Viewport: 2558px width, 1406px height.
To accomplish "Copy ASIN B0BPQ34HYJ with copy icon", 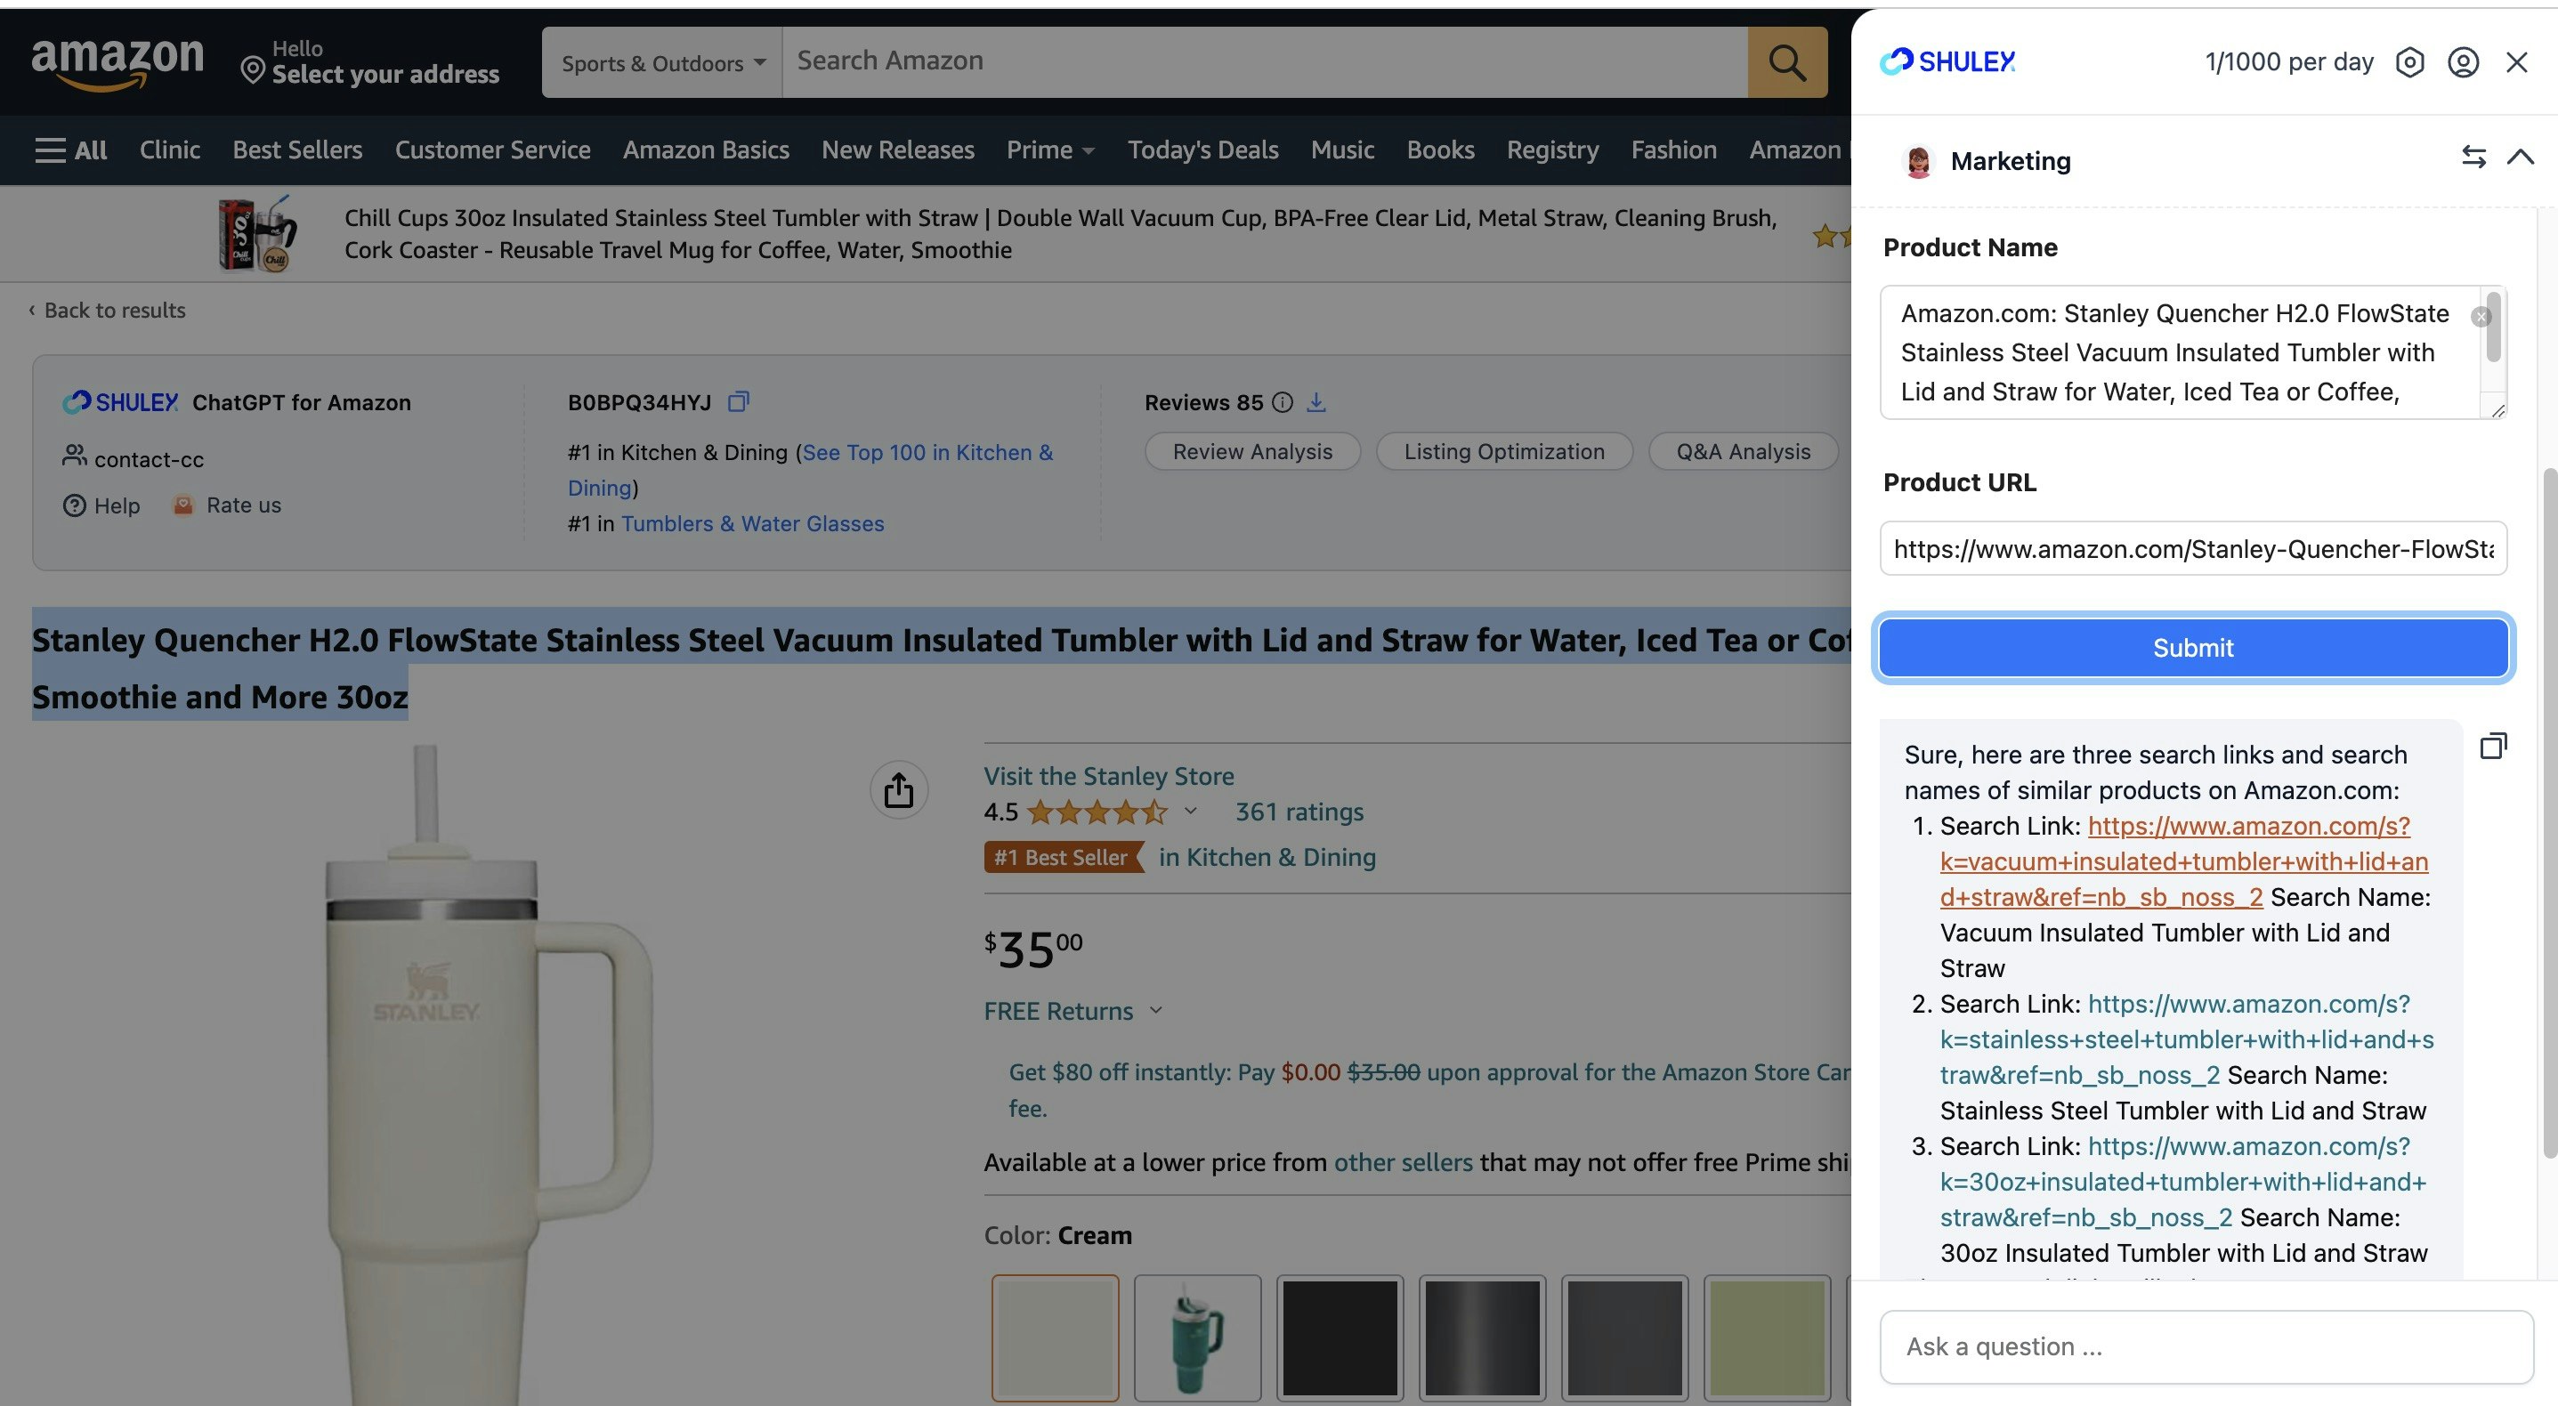I will 738,402.
